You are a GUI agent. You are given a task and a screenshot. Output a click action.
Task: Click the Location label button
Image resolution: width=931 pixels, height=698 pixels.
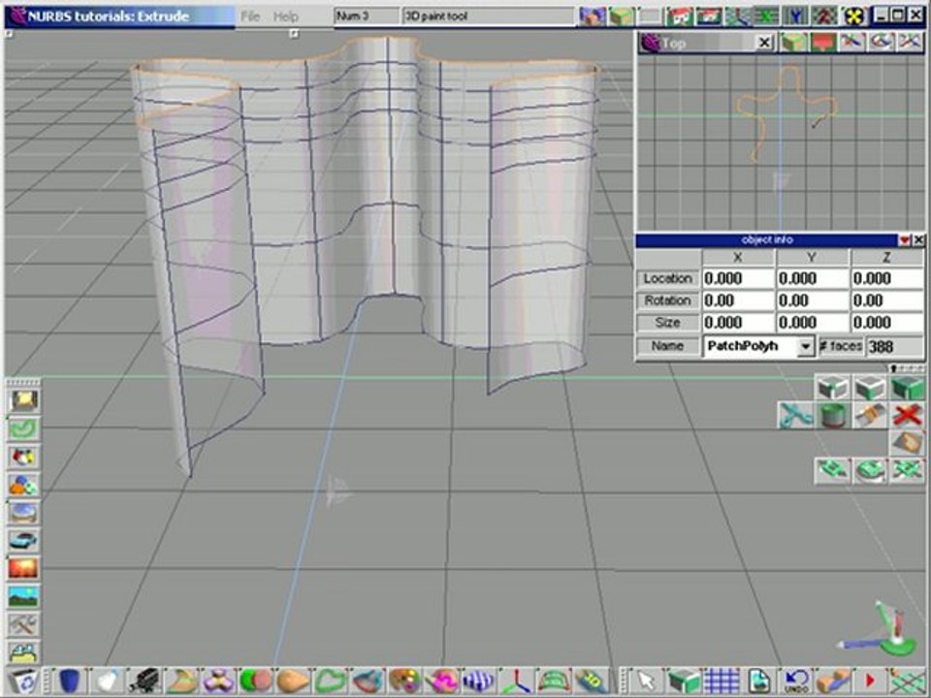coord(668,278)
